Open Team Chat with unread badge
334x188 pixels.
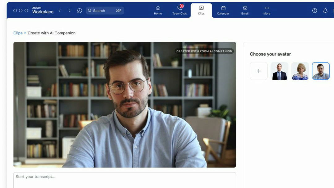(x=179, y=10)
